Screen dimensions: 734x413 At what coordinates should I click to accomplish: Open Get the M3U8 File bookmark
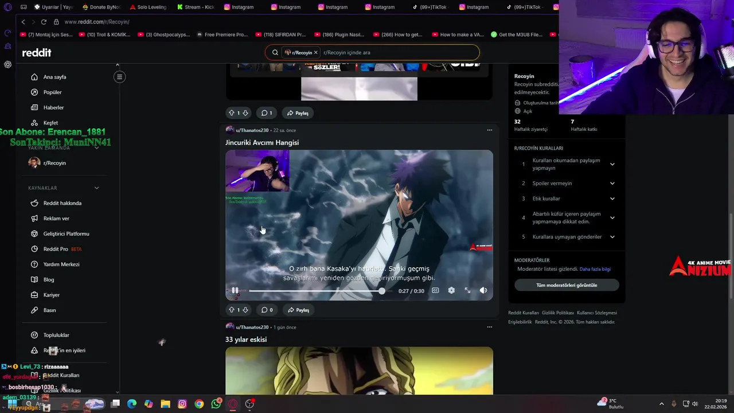coord(517,34)
